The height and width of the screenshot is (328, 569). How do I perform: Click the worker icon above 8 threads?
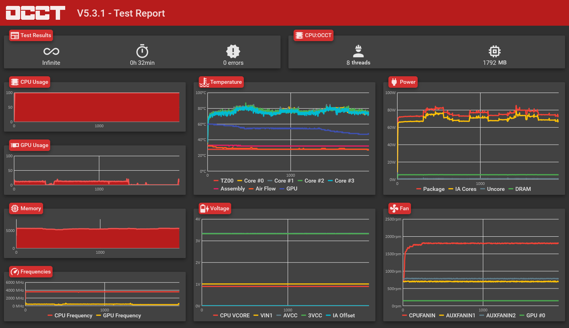358,51
